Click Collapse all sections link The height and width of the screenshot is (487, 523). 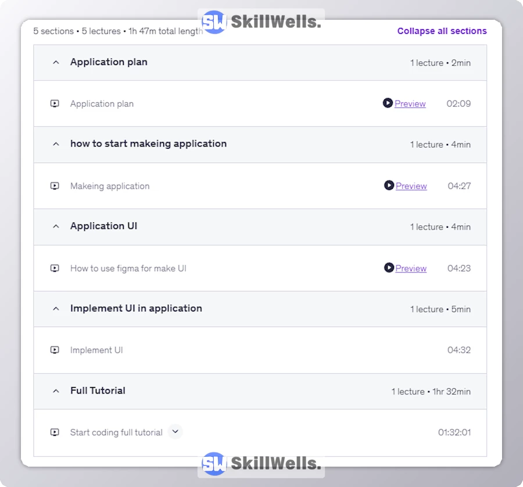click(442, 31)
